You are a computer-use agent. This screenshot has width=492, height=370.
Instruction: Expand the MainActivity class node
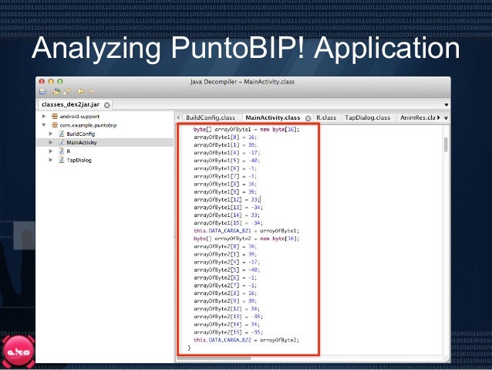click(51, 142)
